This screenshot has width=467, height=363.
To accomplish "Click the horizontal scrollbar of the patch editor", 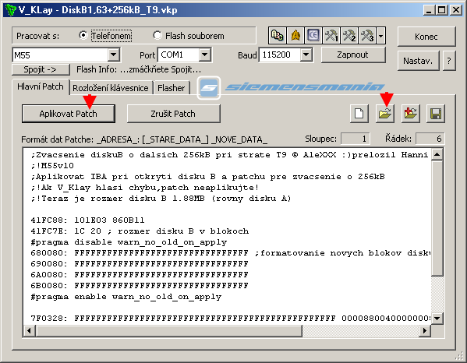I will point(227,330).
